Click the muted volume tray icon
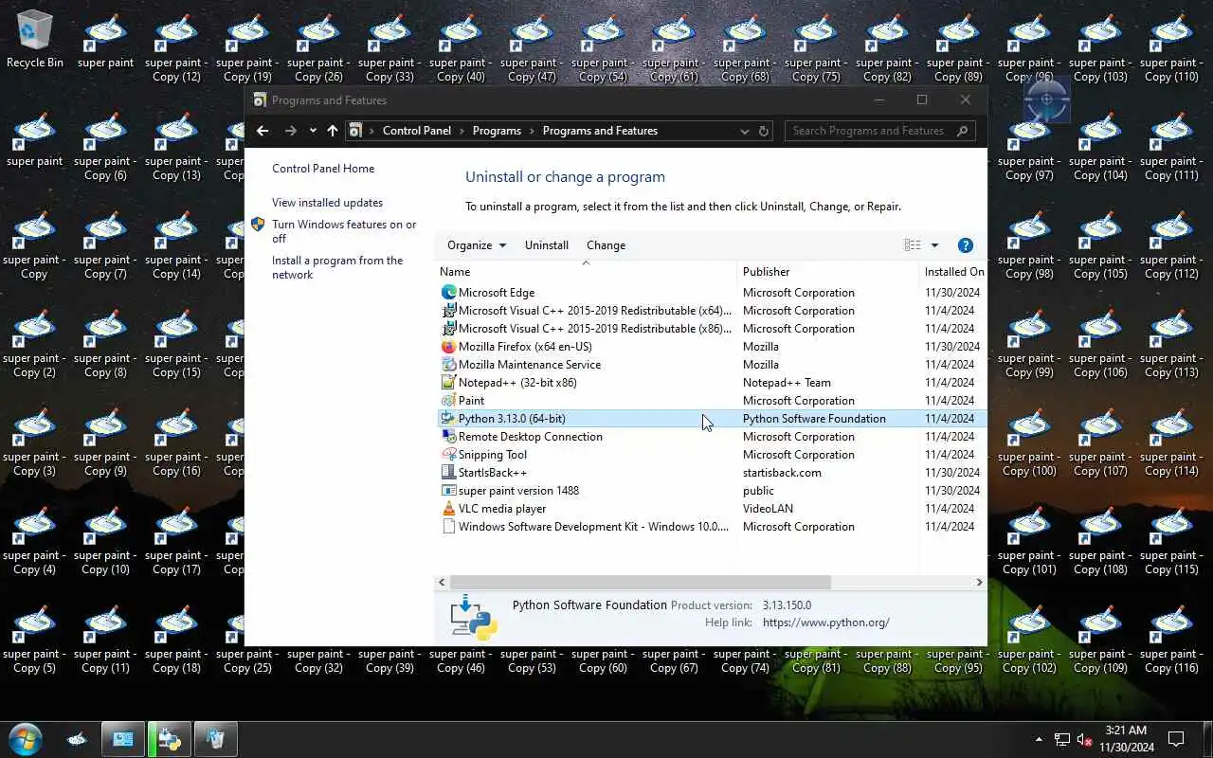Screen dimensions: 1213x758 pyautogui.click(x=1086, y=739)
